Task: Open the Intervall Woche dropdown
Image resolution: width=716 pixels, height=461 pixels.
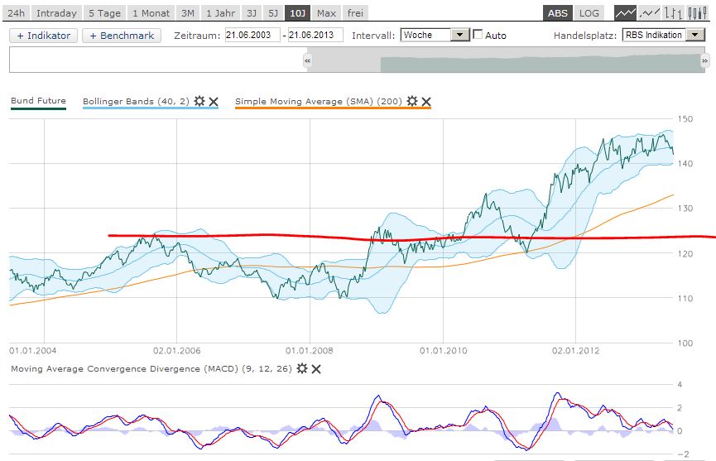Action: click(x=460, y=36)
